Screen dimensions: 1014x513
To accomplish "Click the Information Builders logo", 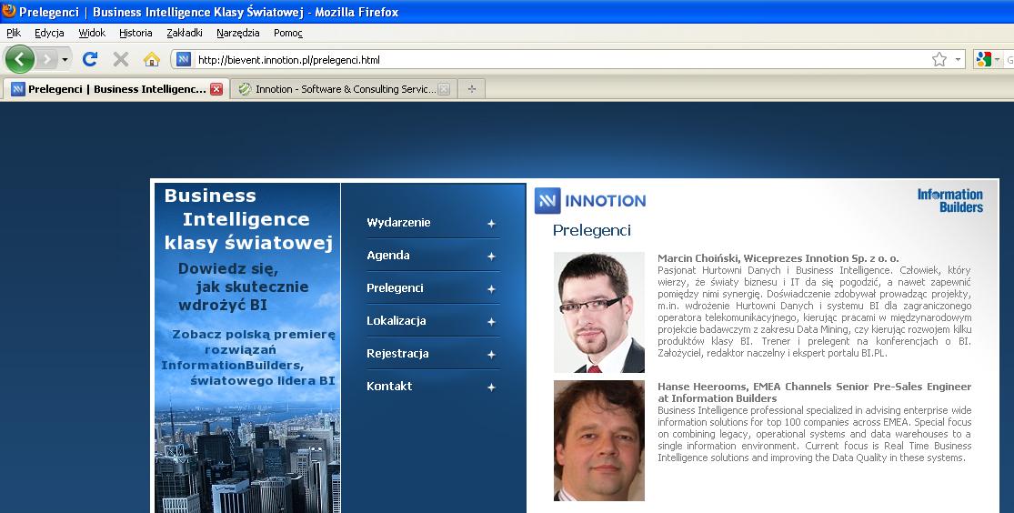I will (950, 200).
